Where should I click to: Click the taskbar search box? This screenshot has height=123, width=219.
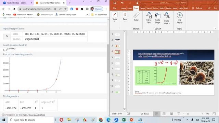point(31,120)
